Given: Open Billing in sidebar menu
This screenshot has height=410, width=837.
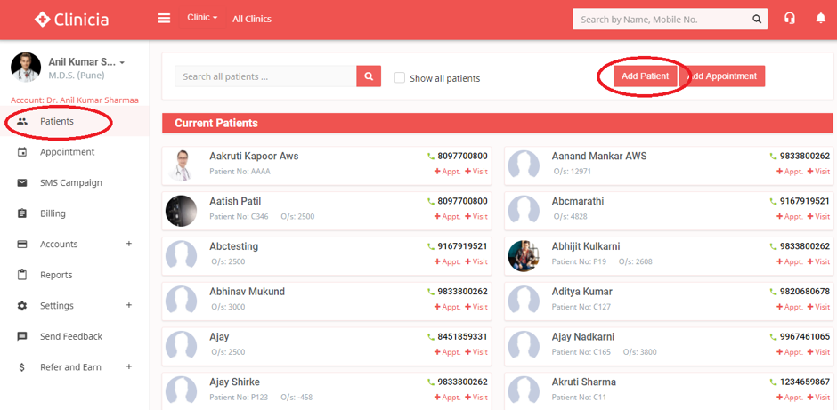Looking at the screenshot, I should click(53, 213).
